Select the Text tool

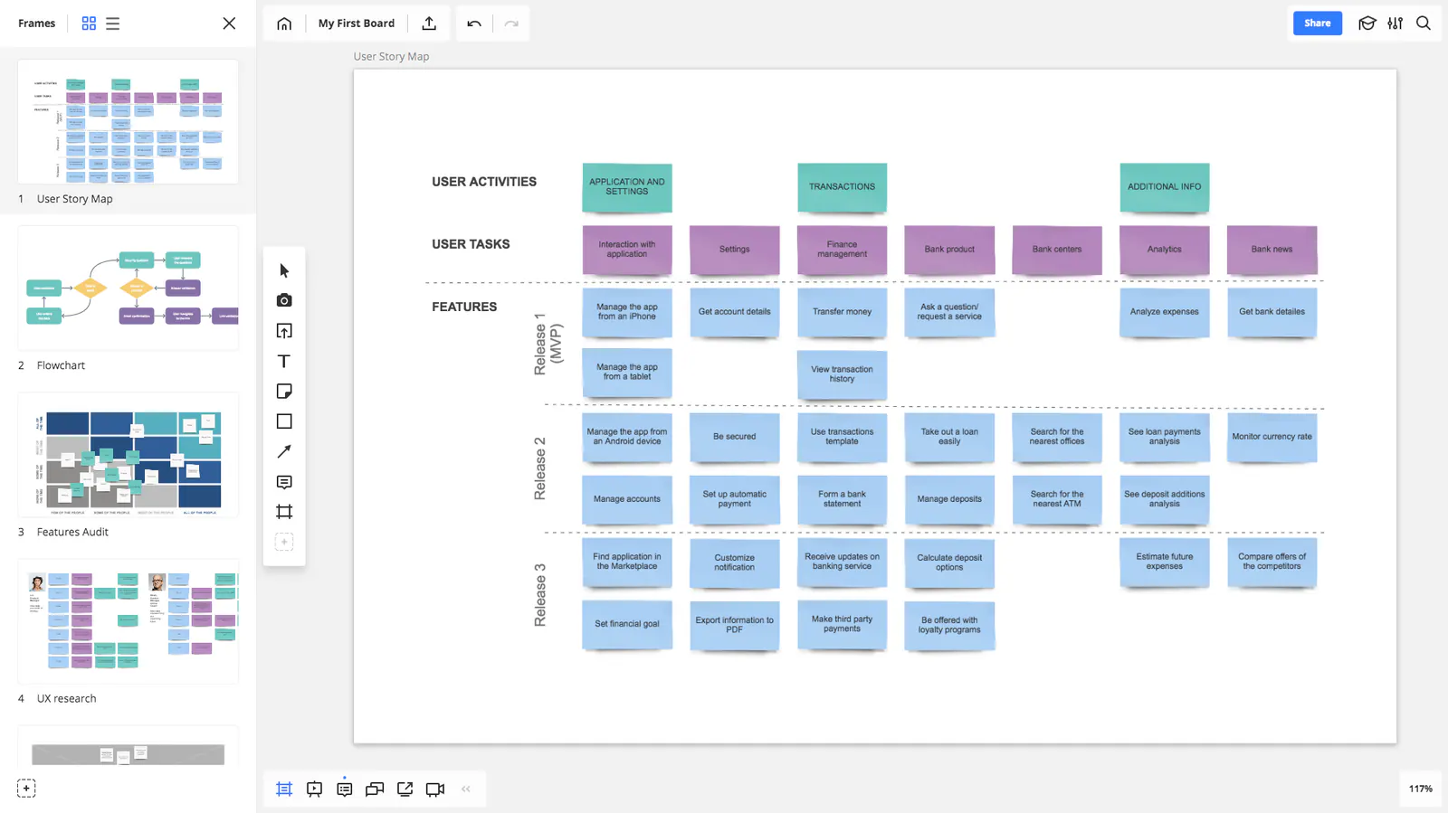pyautogui.click(x=284, y=361)
